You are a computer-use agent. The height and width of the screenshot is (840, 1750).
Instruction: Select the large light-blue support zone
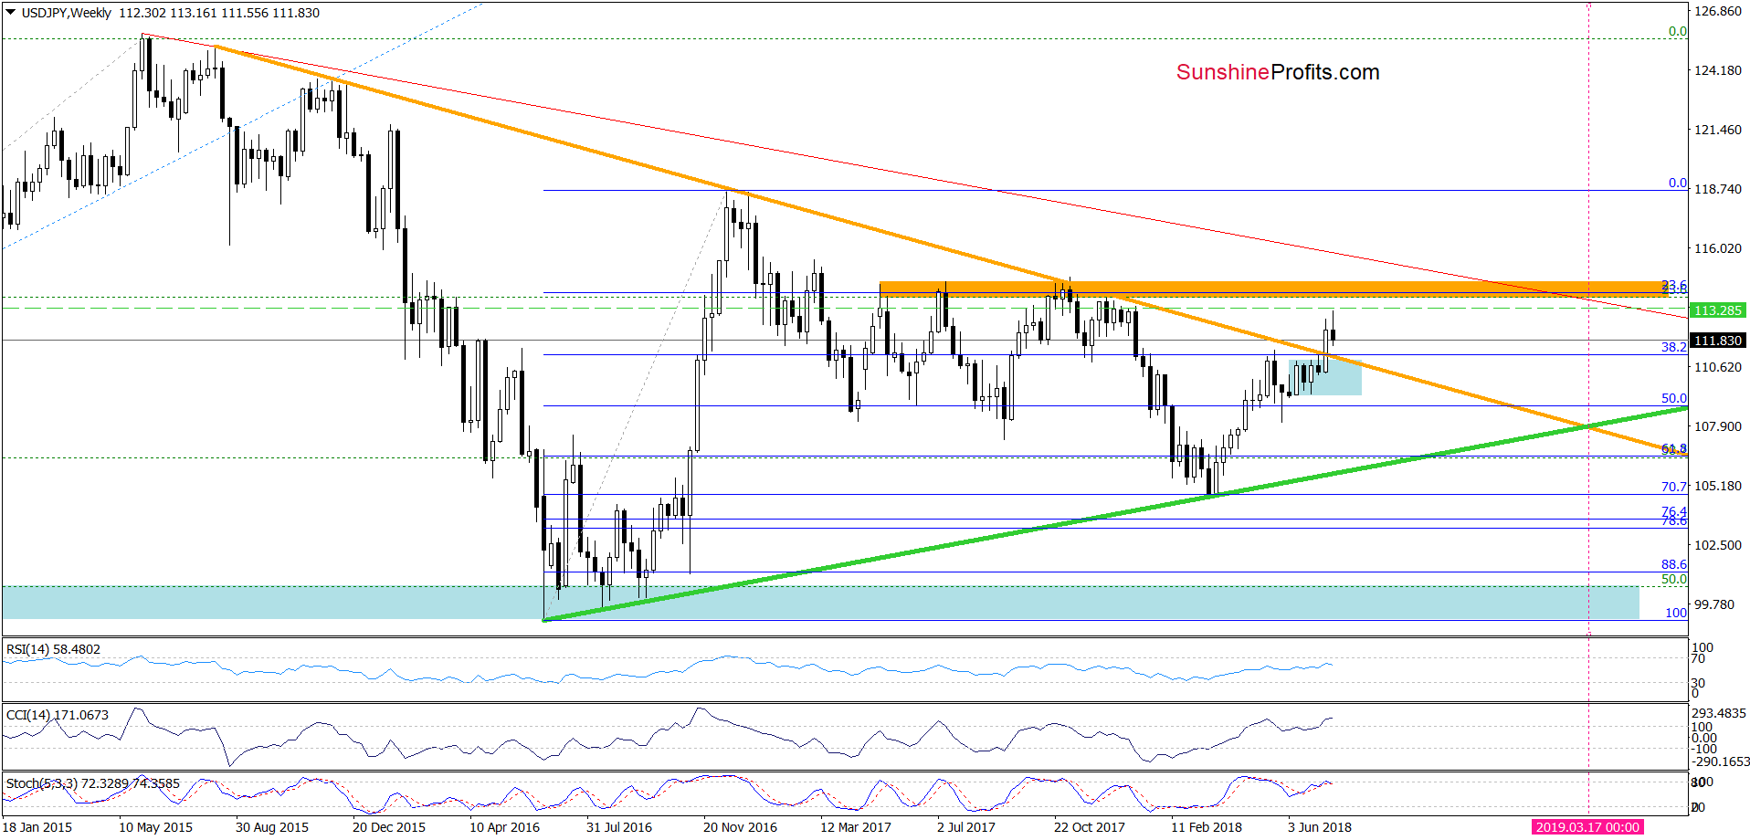[820, 603]
